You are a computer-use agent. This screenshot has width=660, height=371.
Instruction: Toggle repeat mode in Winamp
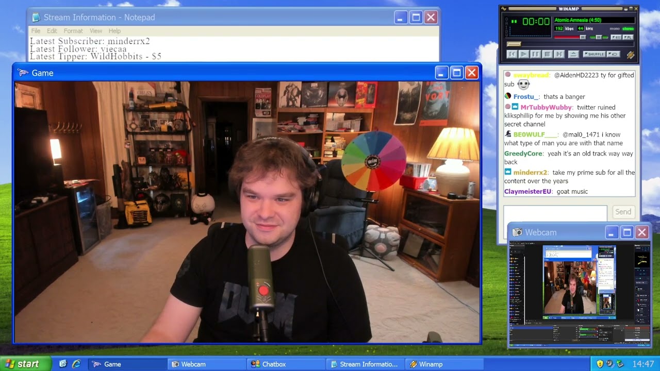pos(613,54)
